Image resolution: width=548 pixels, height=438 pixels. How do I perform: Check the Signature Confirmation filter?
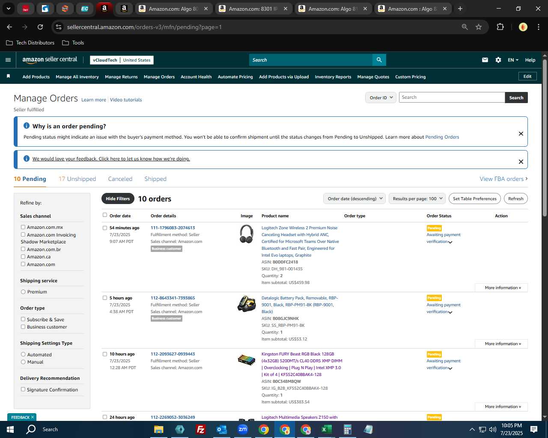(x=23, y=389)
